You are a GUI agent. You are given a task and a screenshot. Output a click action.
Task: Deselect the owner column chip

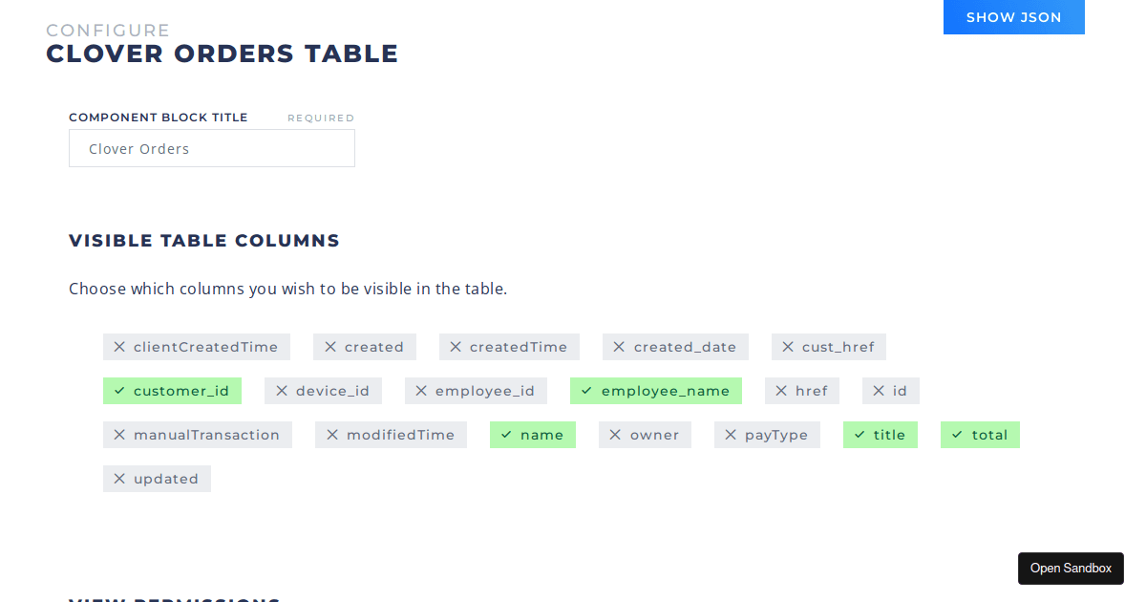click(645, 435)
